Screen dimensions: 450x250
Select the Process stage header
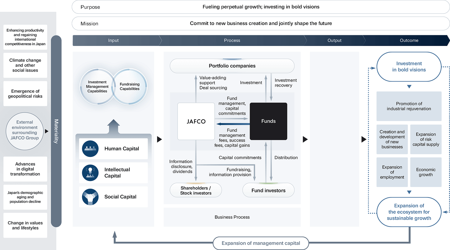[232, 40]
